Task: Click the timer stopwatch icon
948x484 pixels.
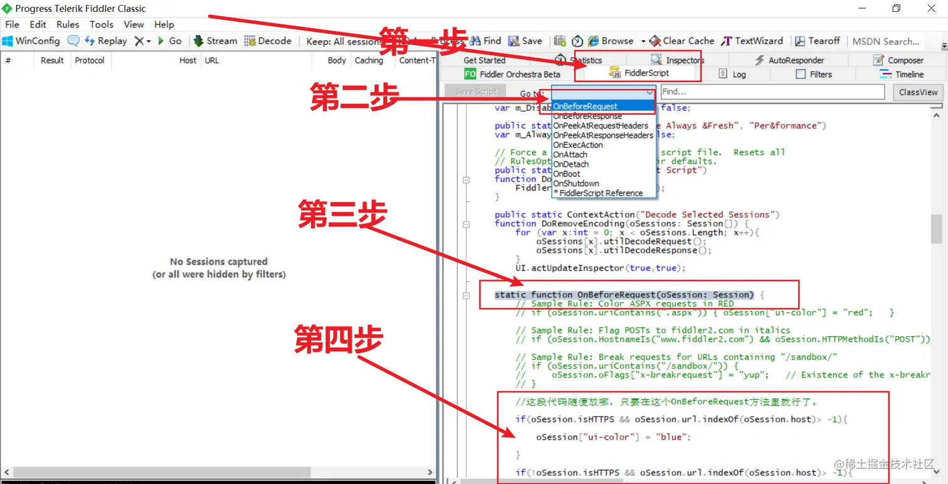Action: (577, 41)
